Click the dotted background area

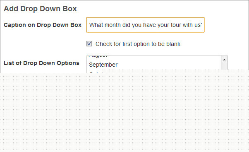coord(124,111)
